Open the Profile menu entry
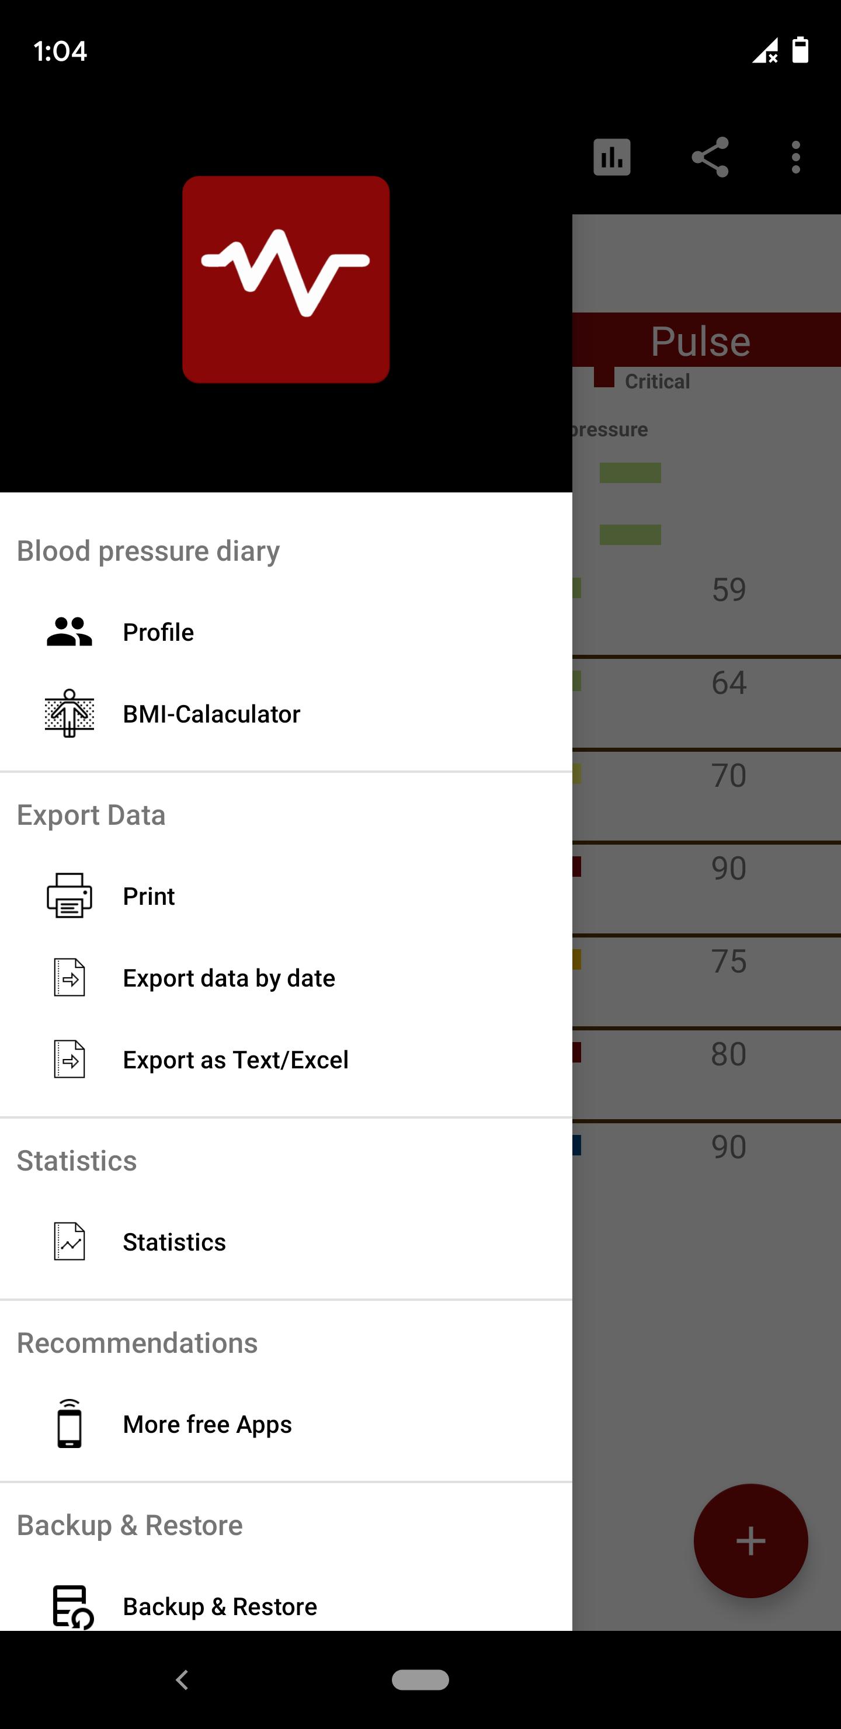841x1729 pixels. click(x=158, y=632)
